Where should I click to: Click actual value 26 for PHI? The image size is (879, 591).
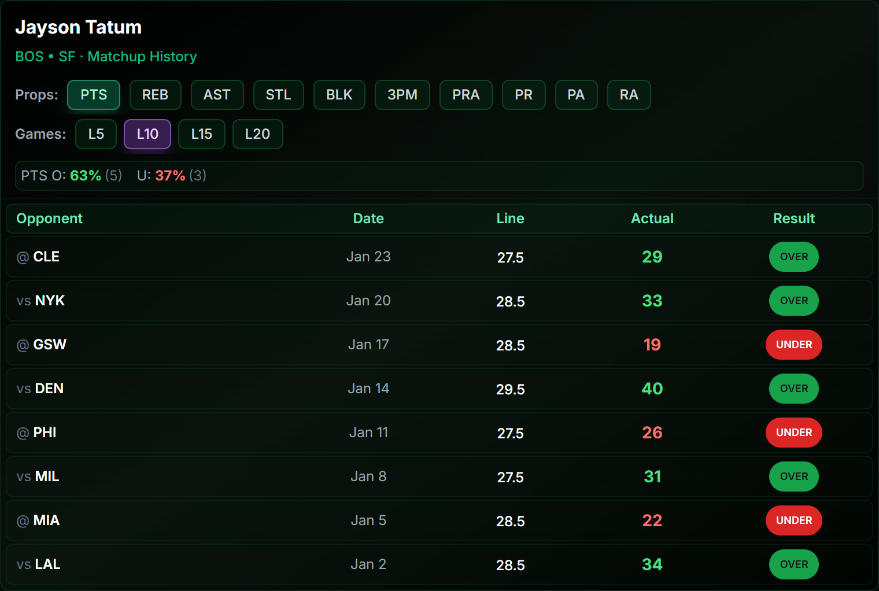pyautogui.click(x=652, y=433)
